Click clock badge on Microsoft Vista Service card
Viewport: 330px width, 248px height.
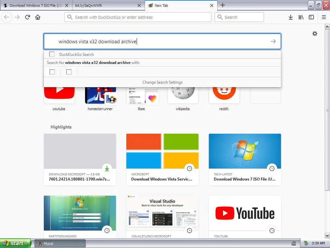189,168
